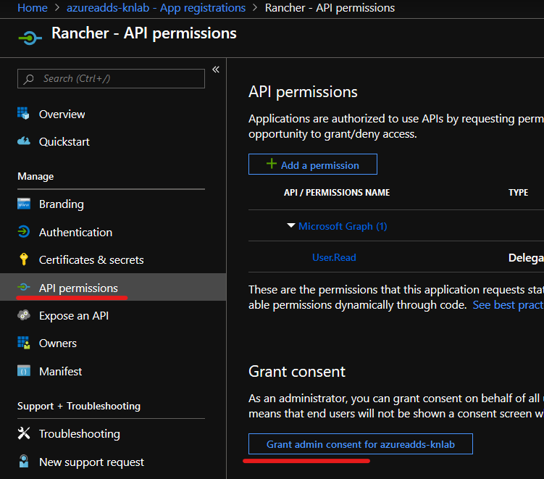Open New support request
Viewport: 544px width, 479px height.
click(91, 462)
